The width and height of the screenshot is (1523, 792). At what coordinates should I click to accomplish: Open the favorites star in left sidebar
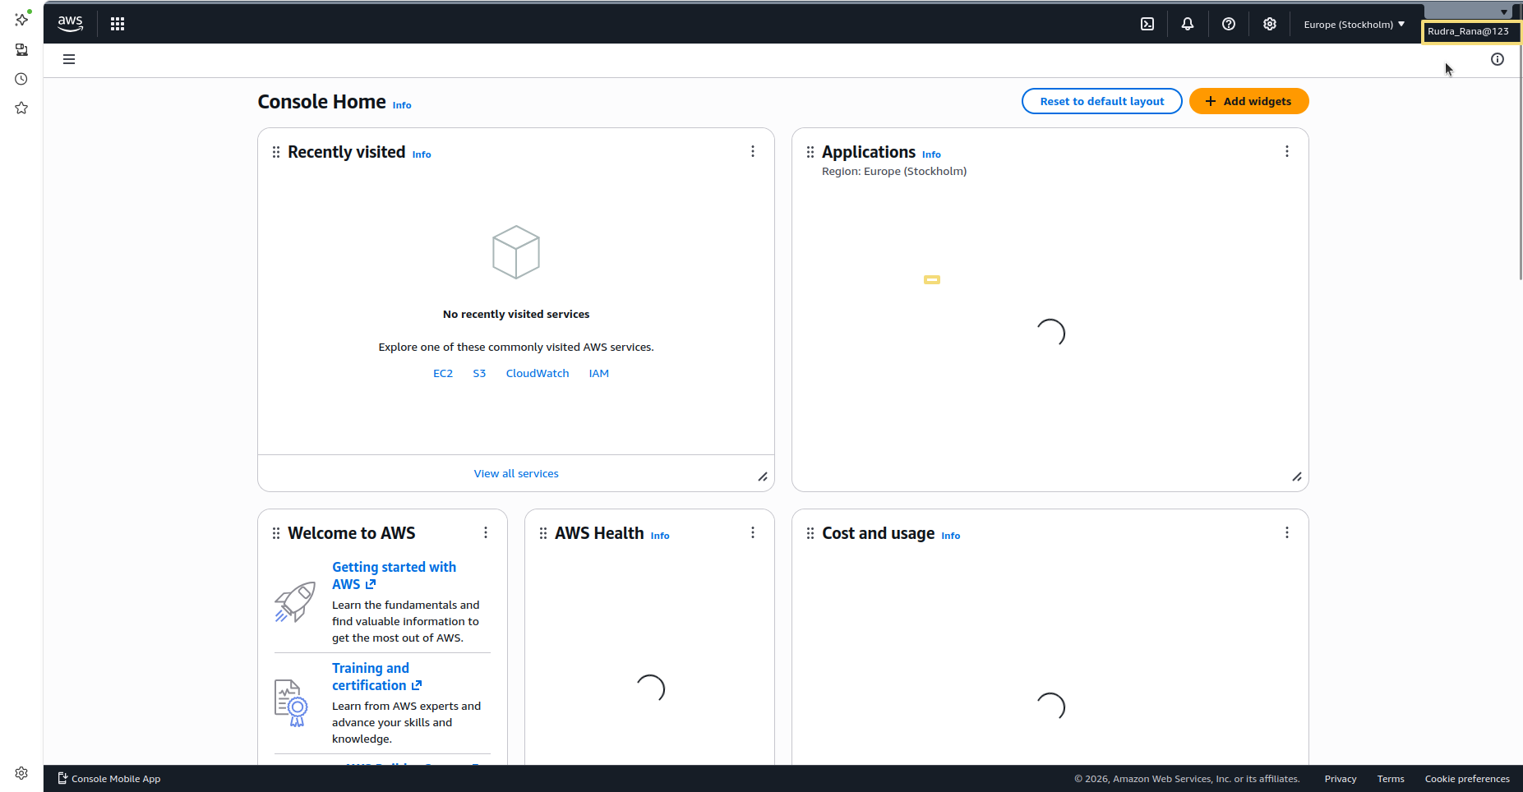coord(21,108)
